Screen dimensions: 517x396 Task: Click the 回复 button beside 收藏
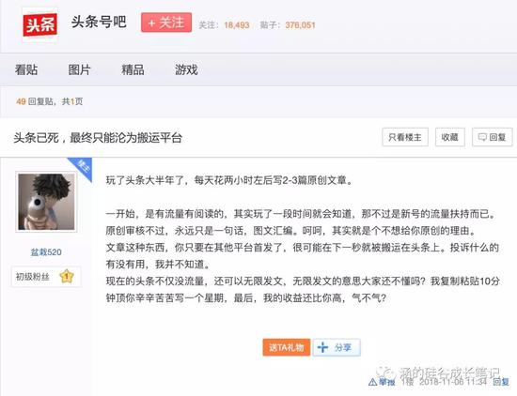click(493, 137)
